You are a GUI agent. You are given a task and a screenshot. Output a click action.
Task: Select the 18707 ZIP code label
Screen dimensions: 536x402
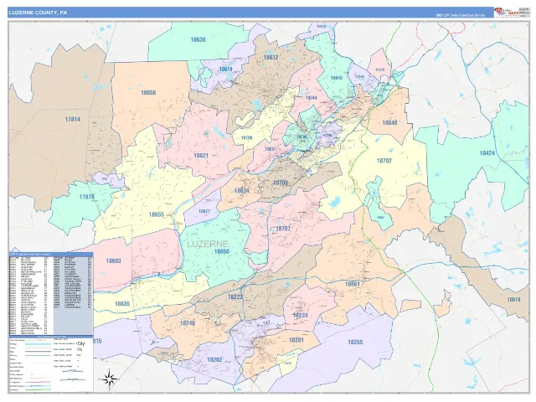coord(283,229)
